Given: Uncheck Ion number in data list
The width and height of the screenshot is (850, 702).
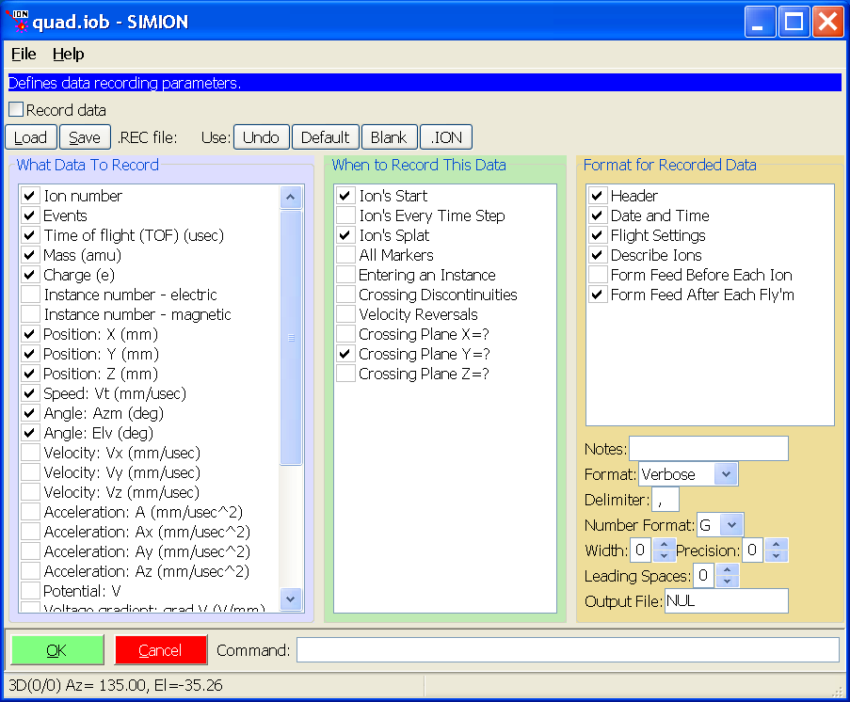Looking at the screenshot, I should pyautogui.click(x=30, y=196).
